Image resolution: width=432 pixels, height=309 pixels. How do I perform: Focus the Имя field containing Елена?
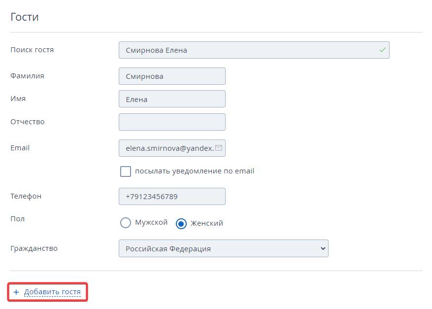172,99
